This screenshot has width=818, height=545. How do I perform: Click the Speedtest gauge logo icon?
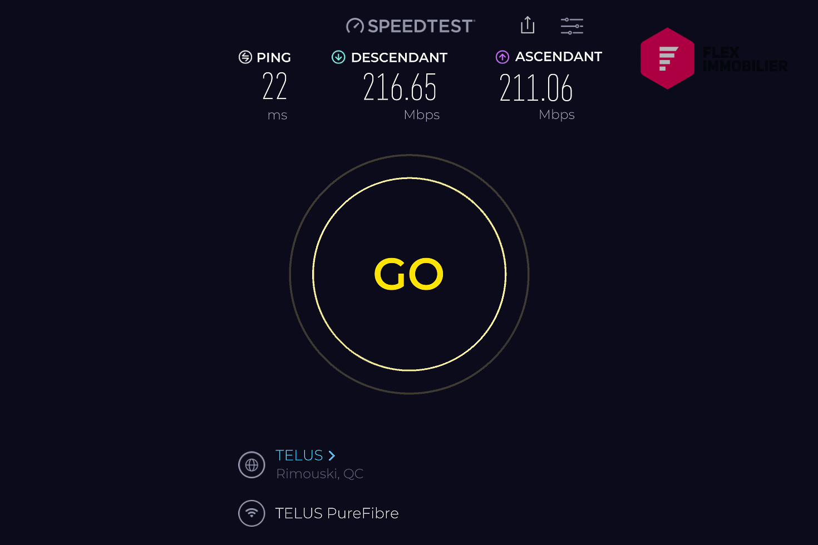point(354,26)
